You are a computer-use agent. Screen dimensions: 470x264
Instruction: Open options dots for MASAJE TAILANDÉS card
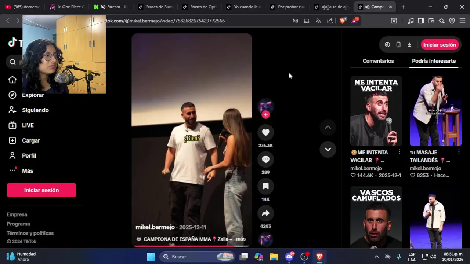(459, 151)
